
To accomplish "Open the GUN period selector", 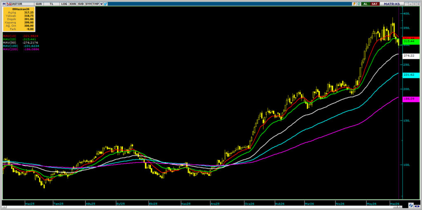I will 38,4.
